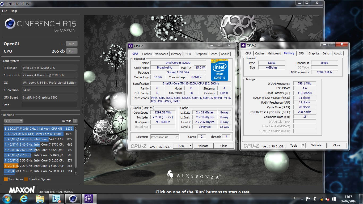Click the MAXON logo at bottom left

22,190
